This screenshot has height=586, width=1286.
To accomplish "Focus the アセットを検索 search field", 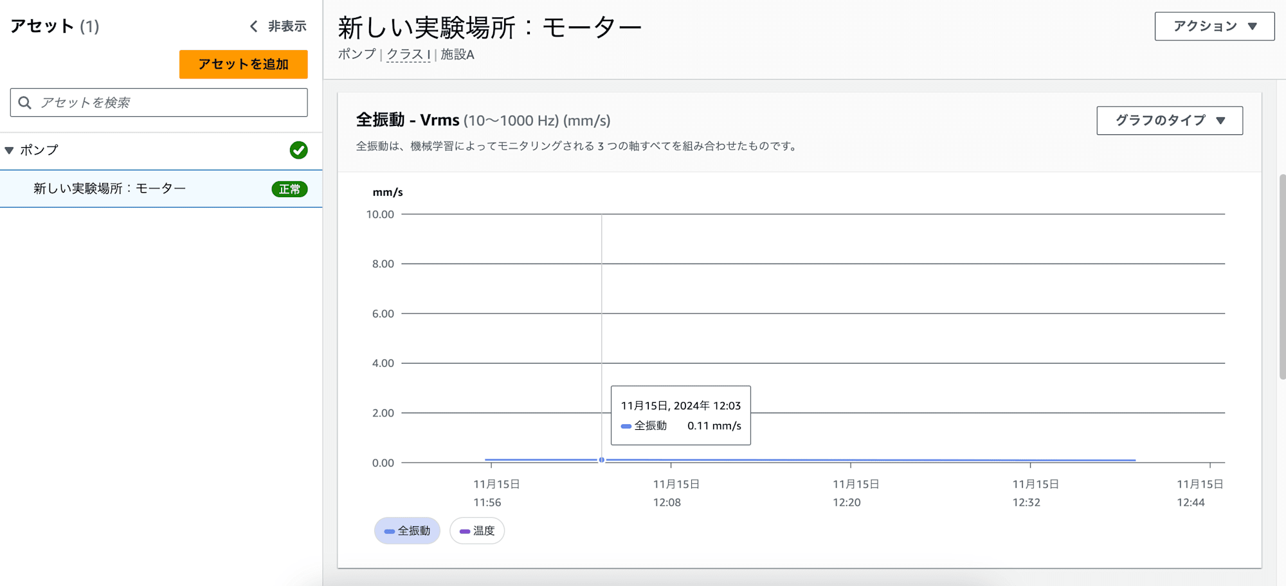I will click(159, 103).
